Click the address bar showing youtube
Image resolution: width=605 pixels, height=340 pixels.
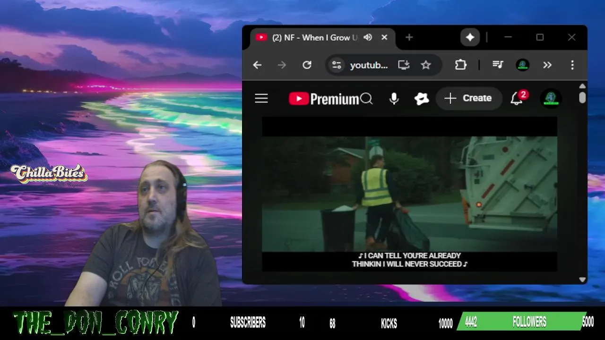(x=369, y=65)
